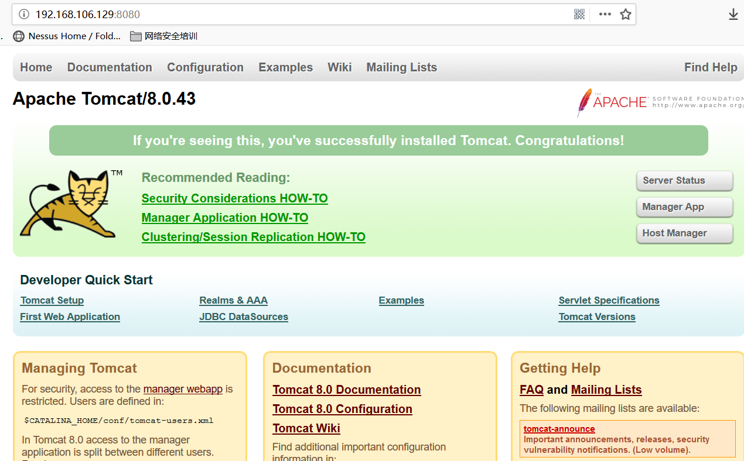Visit the tomcat-announce mailing list link
This screenshot has width=744, height=461.
[559, 429]
